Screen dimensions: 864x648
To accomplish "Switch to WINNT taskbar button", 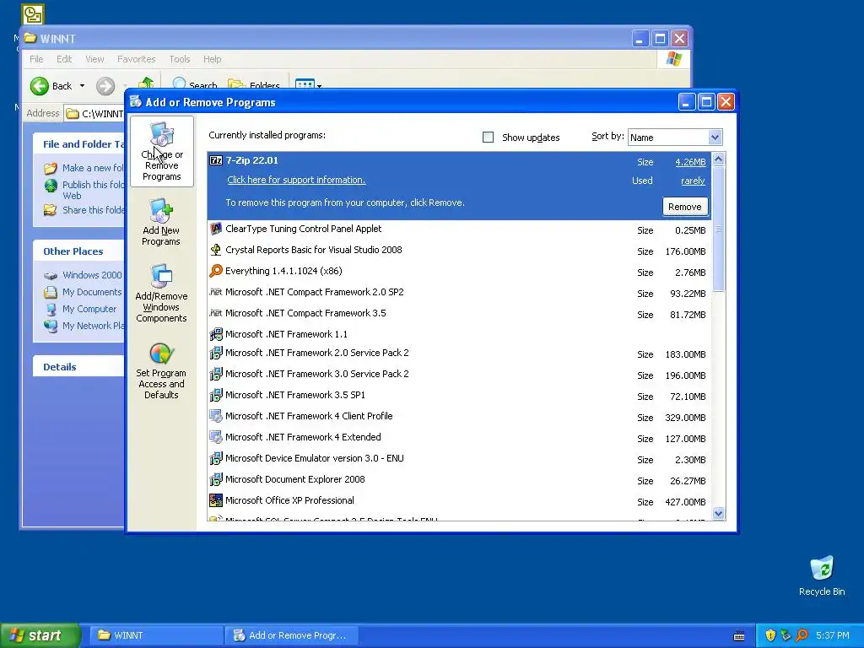I will tap(157, 635).
